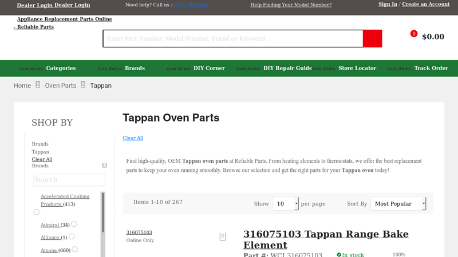Focus the part number search field
458x257 pixels.
click(233, 38)
